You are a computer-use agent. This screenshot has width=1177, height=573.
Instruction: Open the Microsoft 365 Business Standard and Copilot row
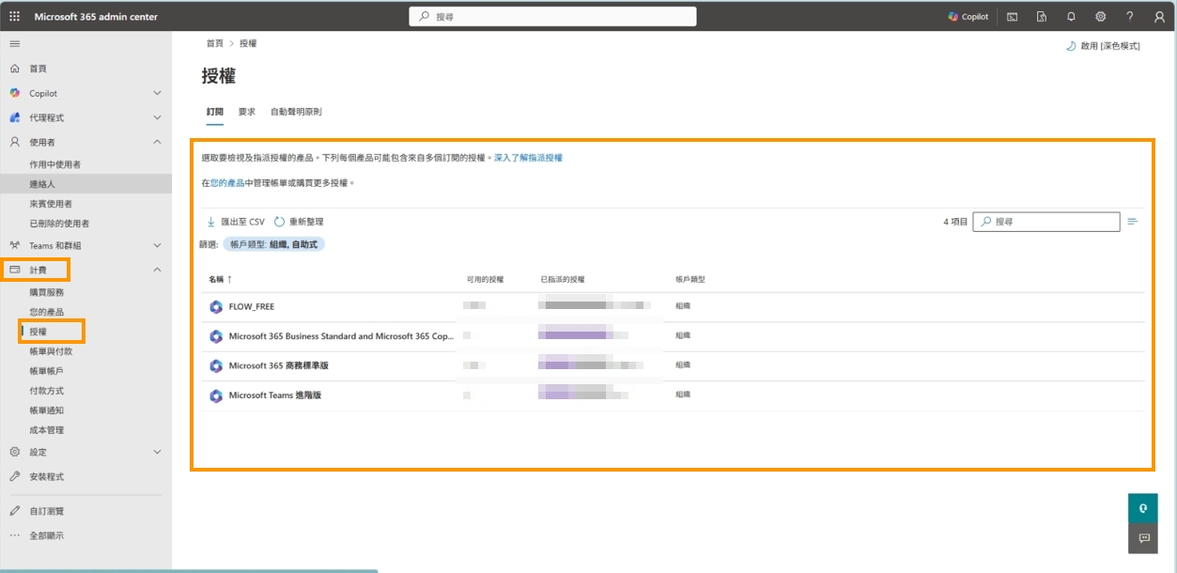point(674,336)
